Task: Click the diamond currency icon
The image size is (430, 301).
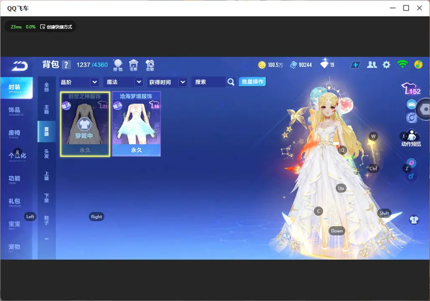Action: point(324,64)
